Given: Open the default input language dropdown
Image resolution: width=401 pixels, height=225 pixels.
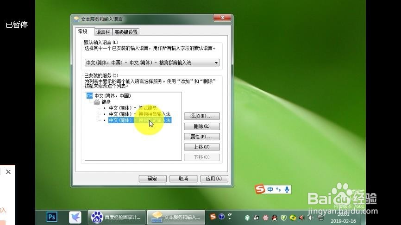Looking at the screenshot, I should pos(152,62).
